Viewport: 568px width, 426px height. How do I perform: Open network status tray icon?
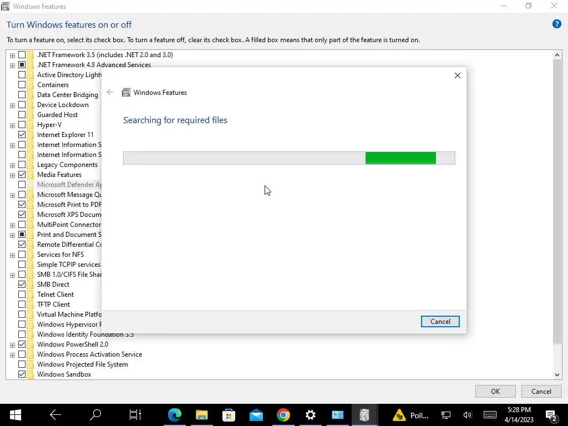pos(446,415)
